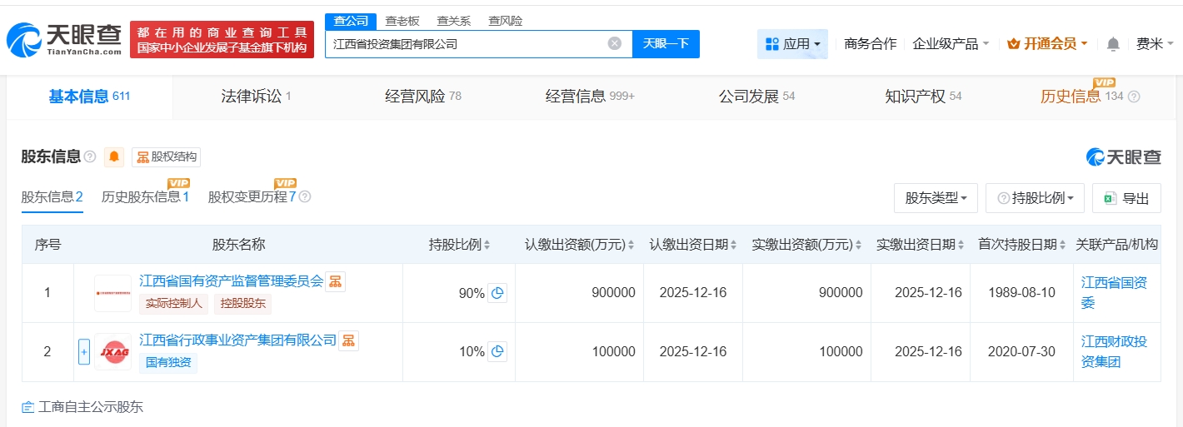Click the 1989-08-10 date cell
The height and width of the screenshot is (427, 1183).
pyautogui.click(x=1021, y=293)
